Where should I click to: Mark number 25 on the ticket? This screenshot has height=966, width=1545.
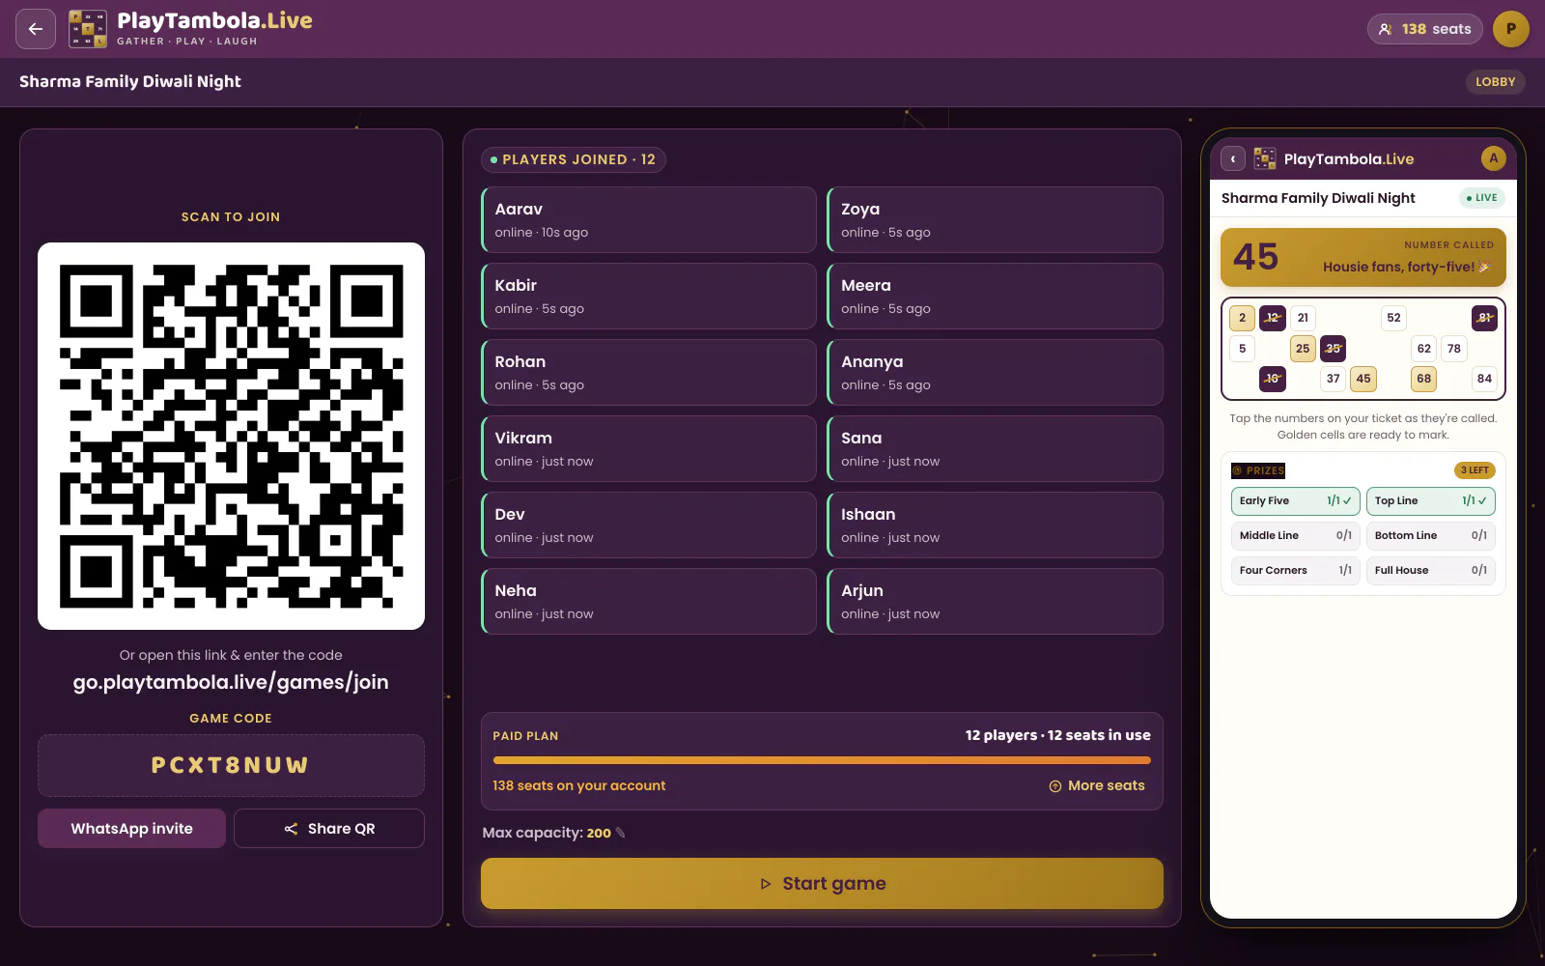(1303, 349)
